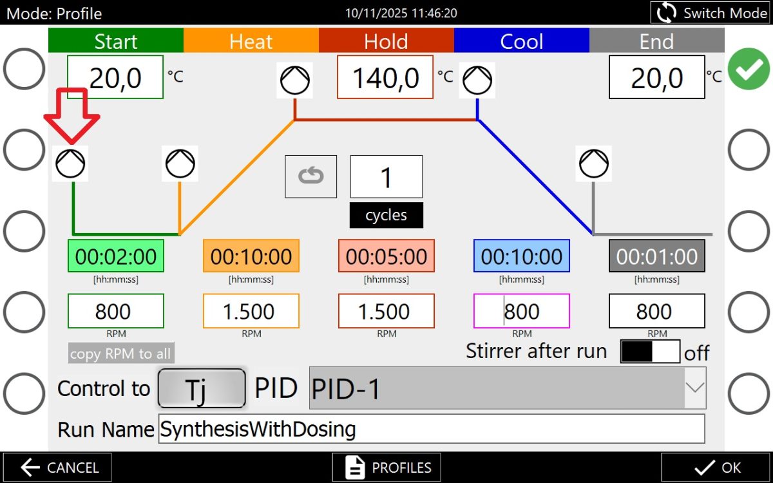
Task: Click the pump icon under the red arrow
Action: pyautogui.click(x=70, y=164)
